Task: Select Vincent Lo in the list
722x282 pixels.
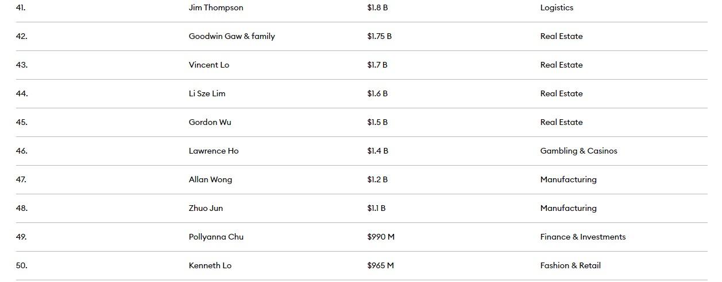Action: 209,65
